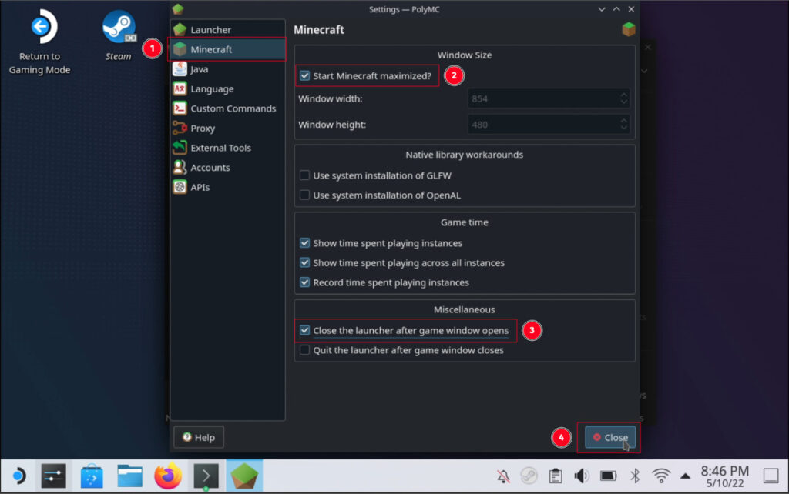The width and height of the screenshot is (789, 494).
Task: Open the Proxy settings page
Action: 227,129
